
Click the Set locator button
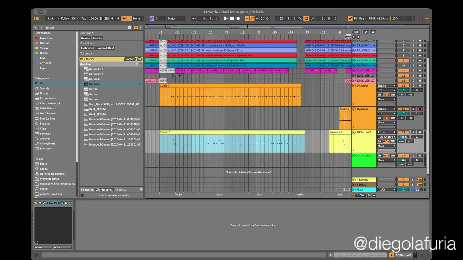pyautogui.click(x=356, y=32)
